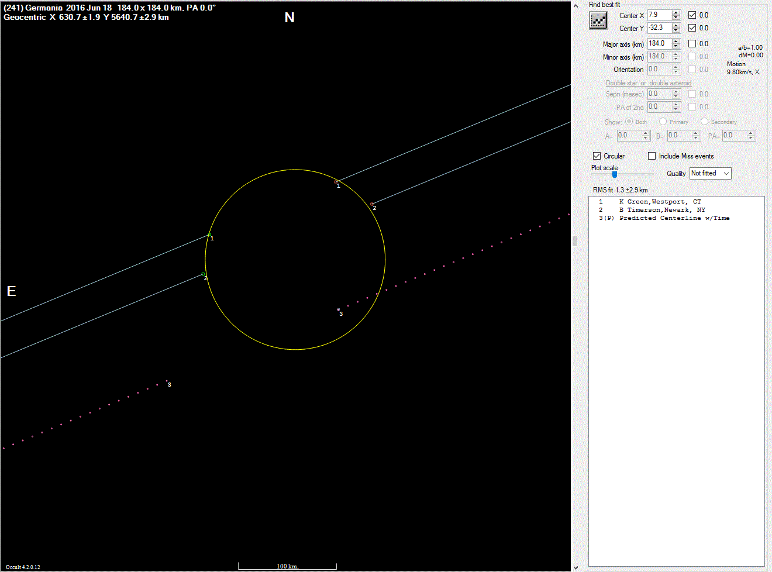Increase the Center Y value with up arrow
The width and height of the screenshot is (772, 572).
[676, 26]
